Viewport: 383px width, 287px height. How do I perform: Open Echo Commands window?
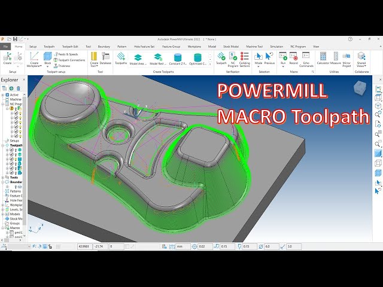click(306, 59)
